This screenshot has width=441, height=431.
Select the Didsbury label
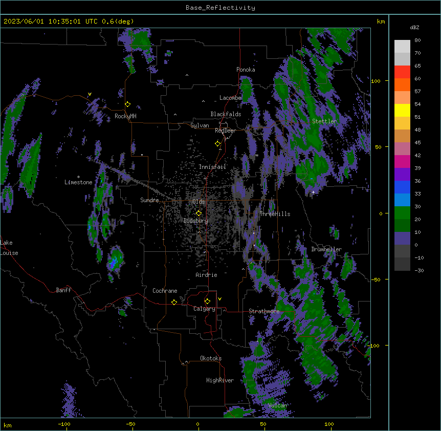tap(195, 221)
